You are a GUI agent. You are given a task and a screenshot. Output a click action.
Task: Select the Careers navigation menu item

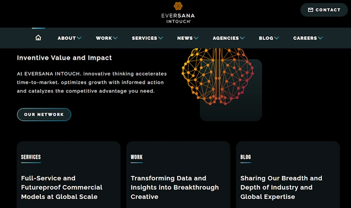(305, 38)
